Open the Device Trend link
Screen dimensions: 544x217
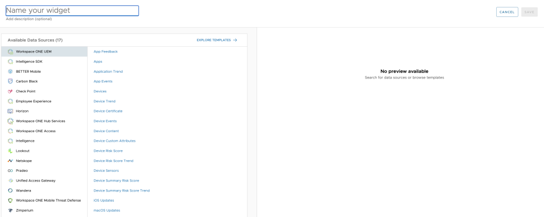pos(105,101)
